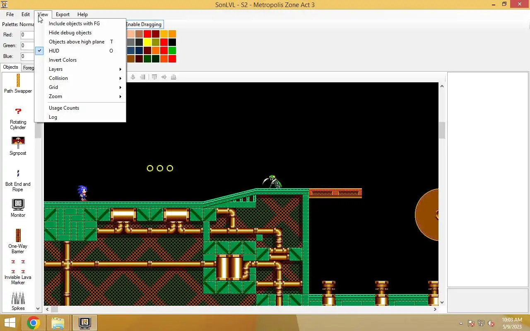Click the Blue value input field
530x331 pixels.
pos(27,57)
